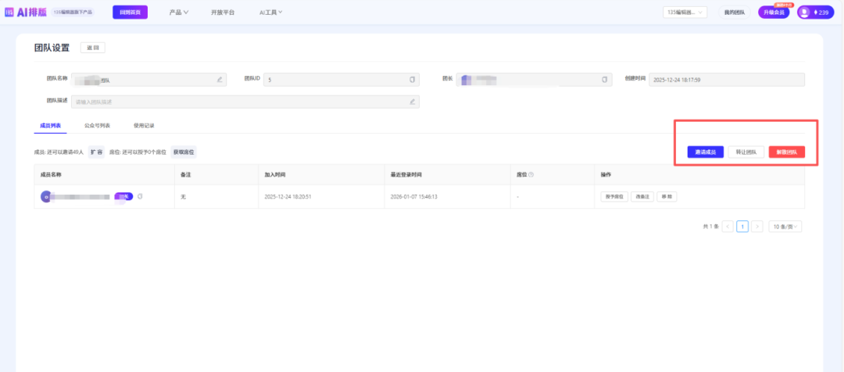Screen dimensions: 844x372
Task: Click the 加入时间 column header
Action: (x=275, y=175)
